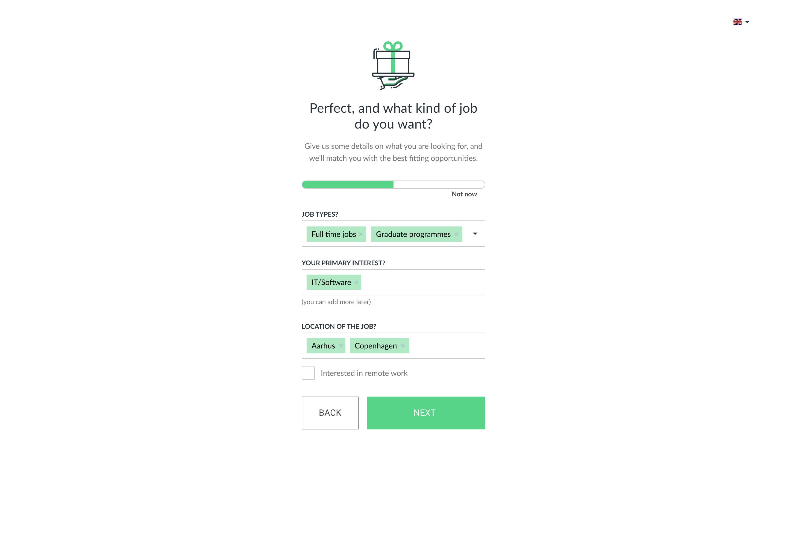The height and width of the screenshot is (541, 787).
Task: Focus the primary interest input field
Action: point(423,282)
